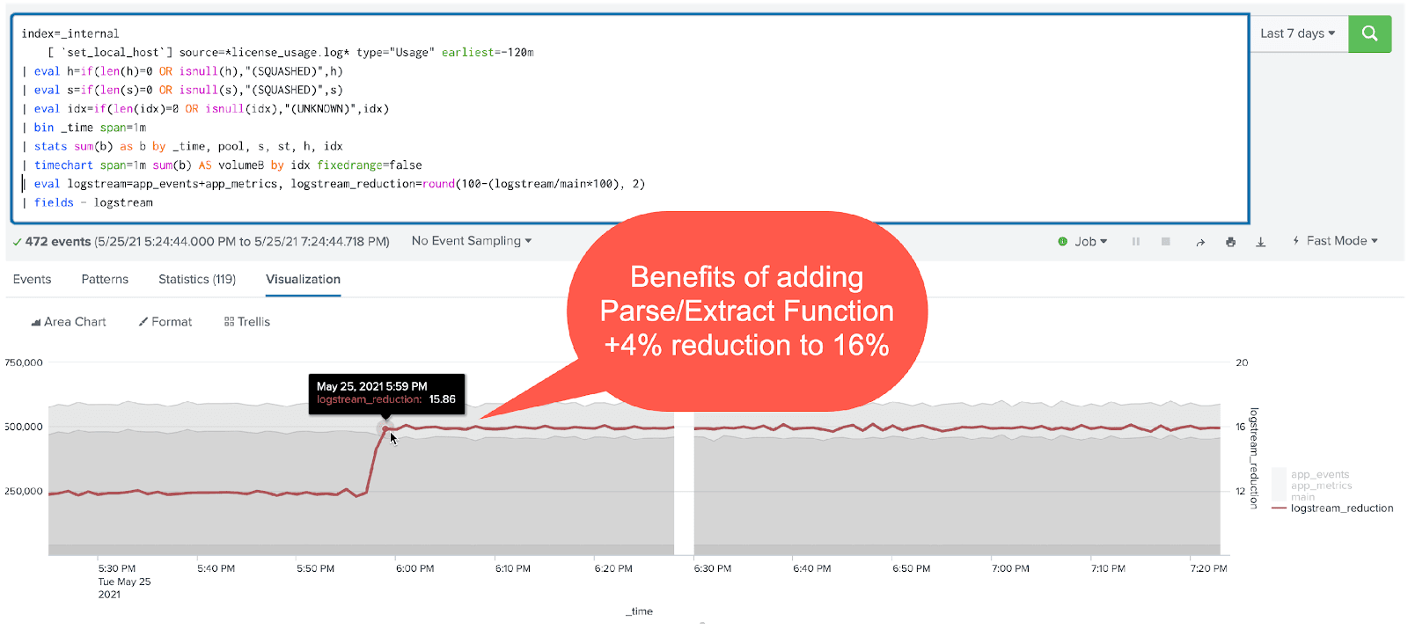
Task: Change visualization type via Area Chart
Action: click(69, 322)
